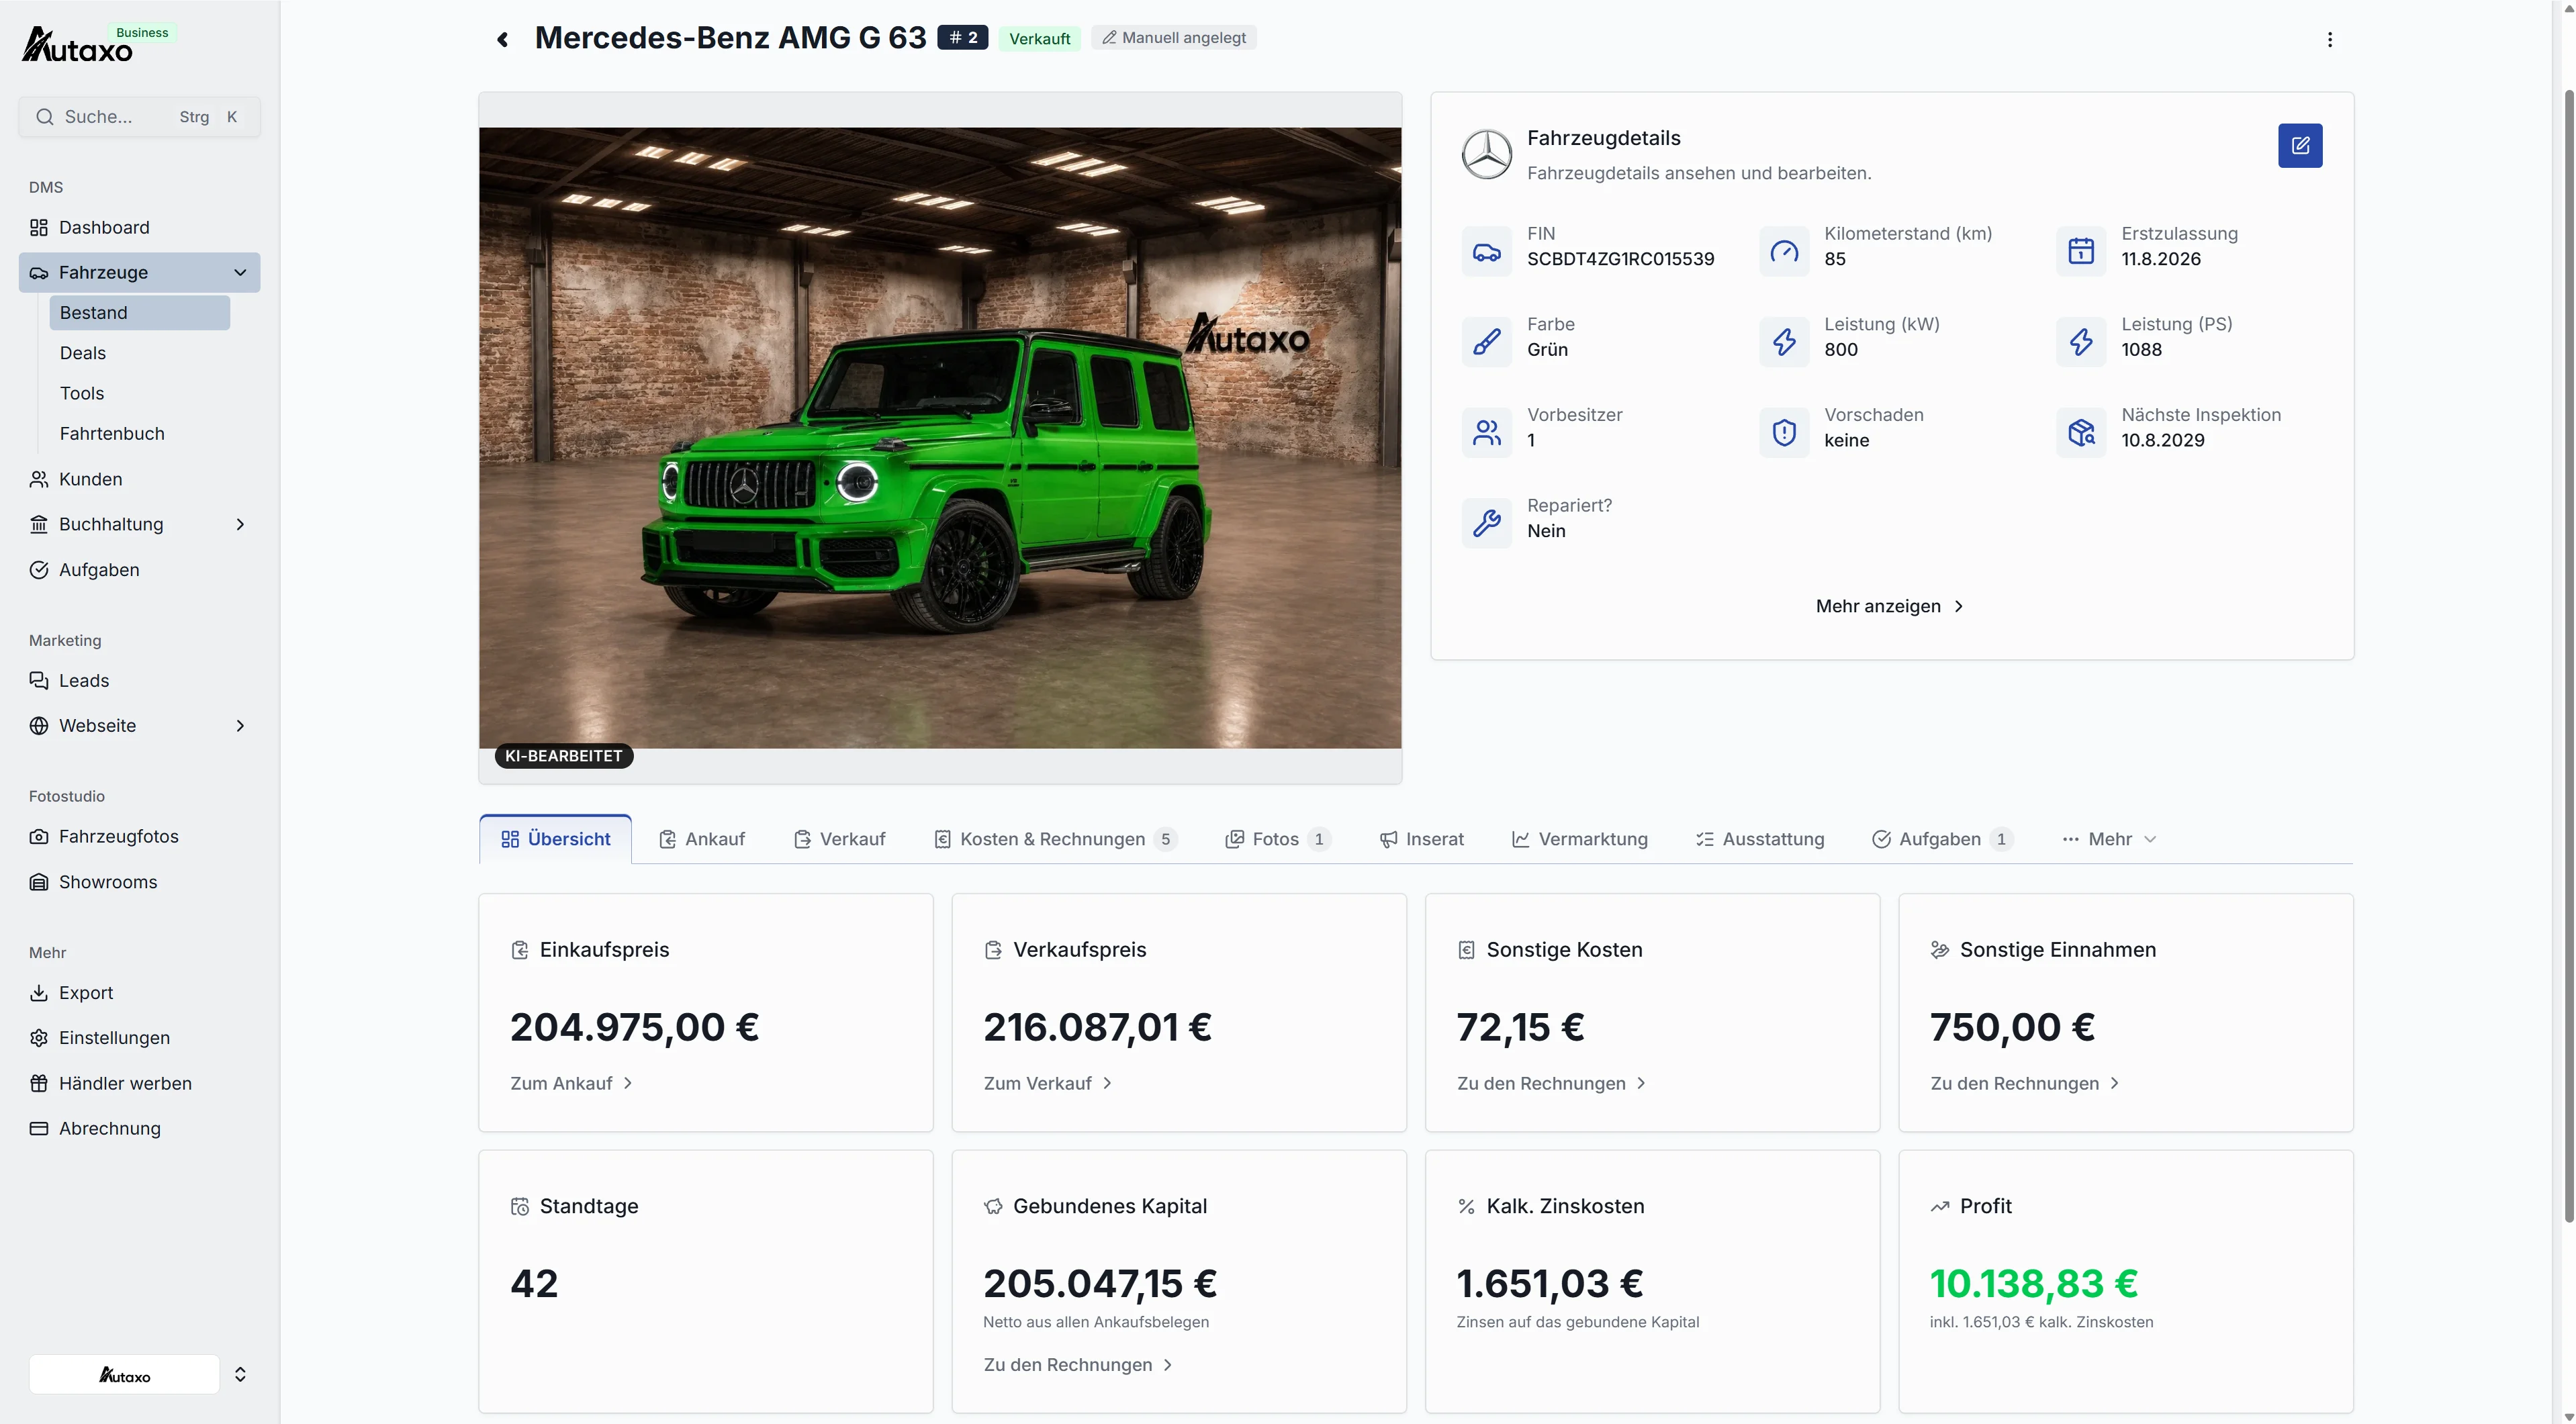Open the Fotos tab
2576x1424 pixels.
point(1278,840)
